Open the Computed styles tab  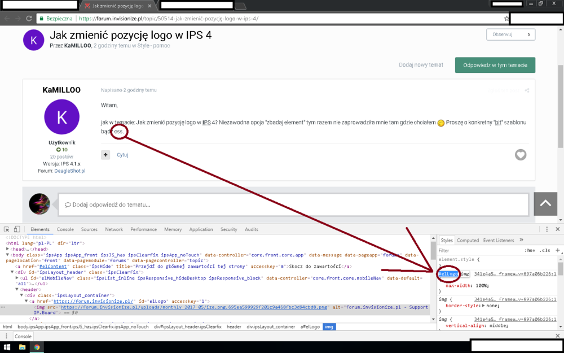[x=468, y=240]
